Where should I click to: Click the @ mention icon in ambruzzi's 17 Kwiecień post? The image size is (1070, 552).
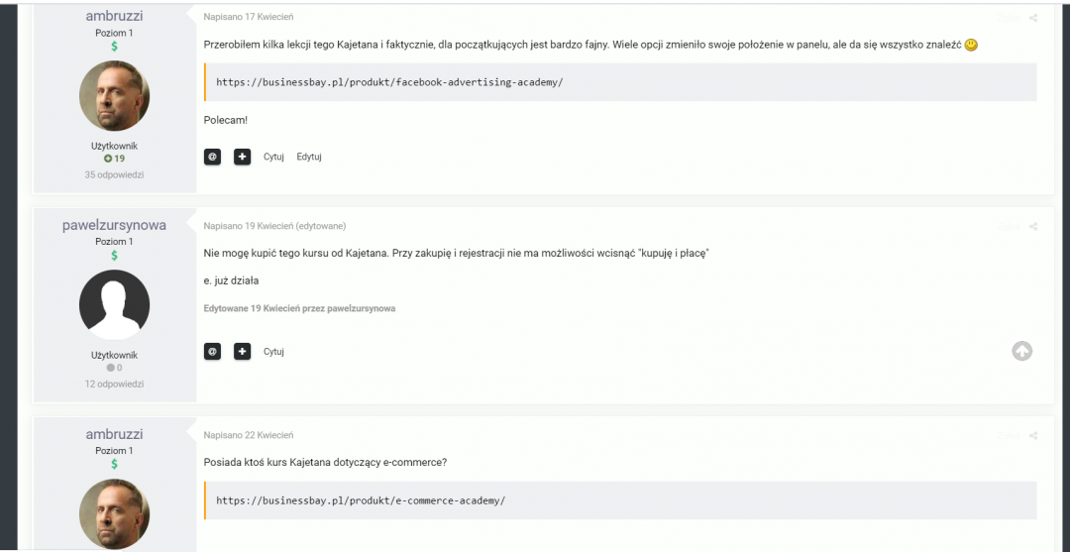212,157
